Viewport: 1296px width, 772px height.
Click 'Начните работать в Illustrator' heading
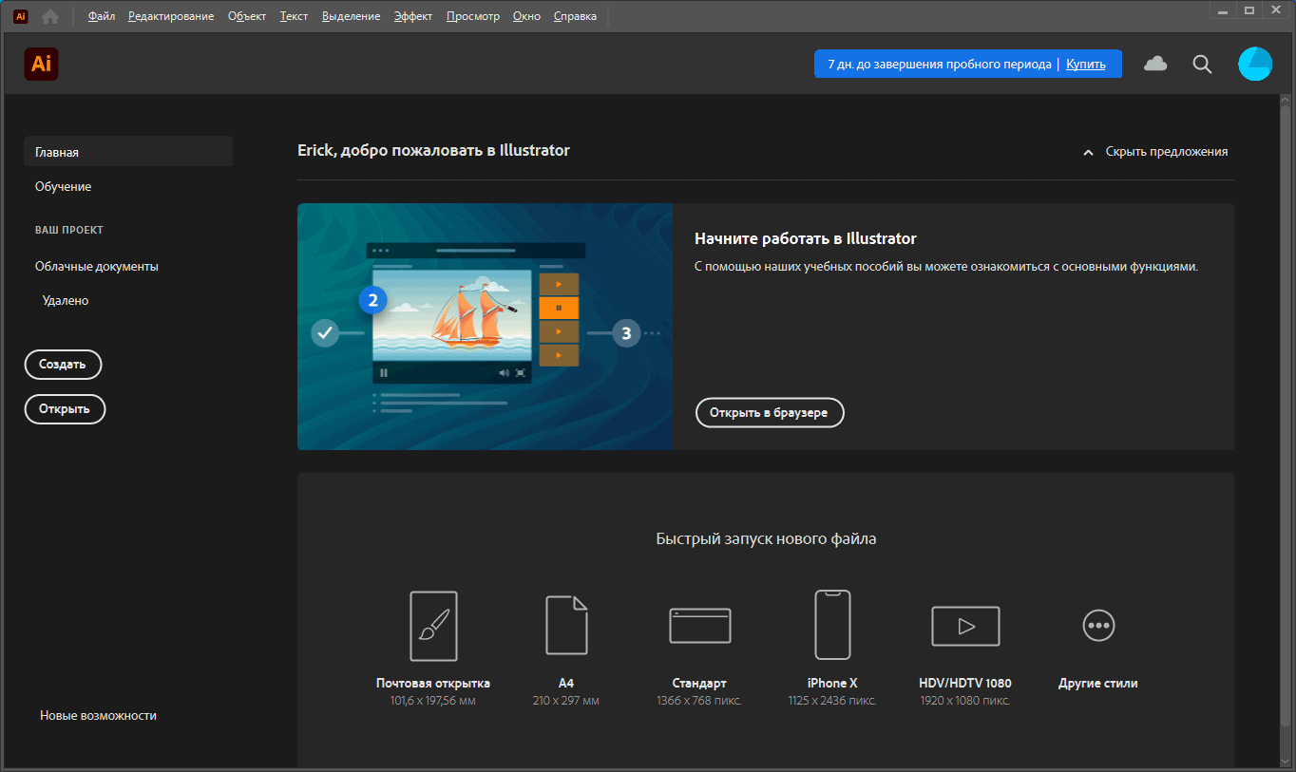806,239
